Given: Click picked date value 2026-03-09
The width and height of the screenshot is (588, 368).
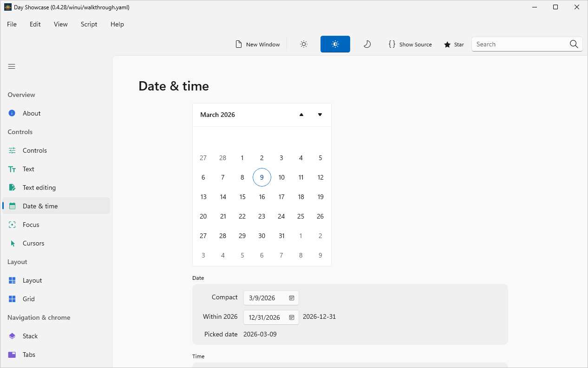Looking at the screenshot, I should [x=260, y=334].
